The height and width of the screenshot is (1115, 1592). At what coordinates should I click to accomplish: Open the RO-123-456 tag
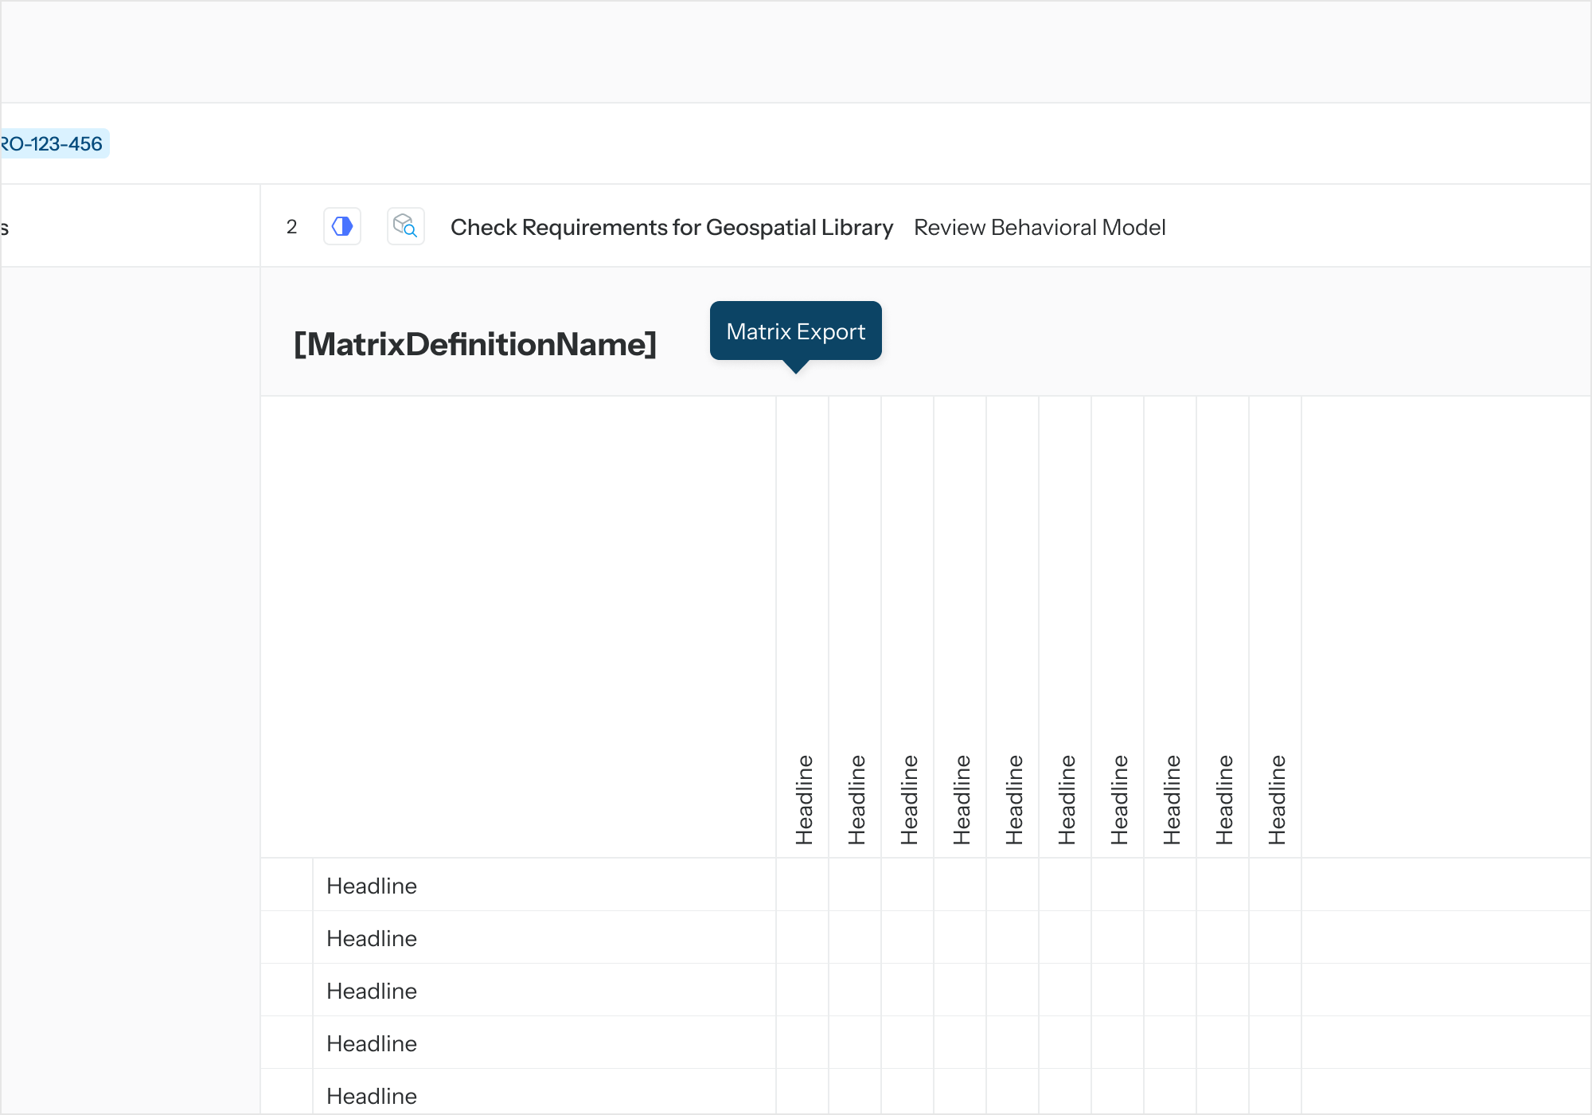point(53,144)
